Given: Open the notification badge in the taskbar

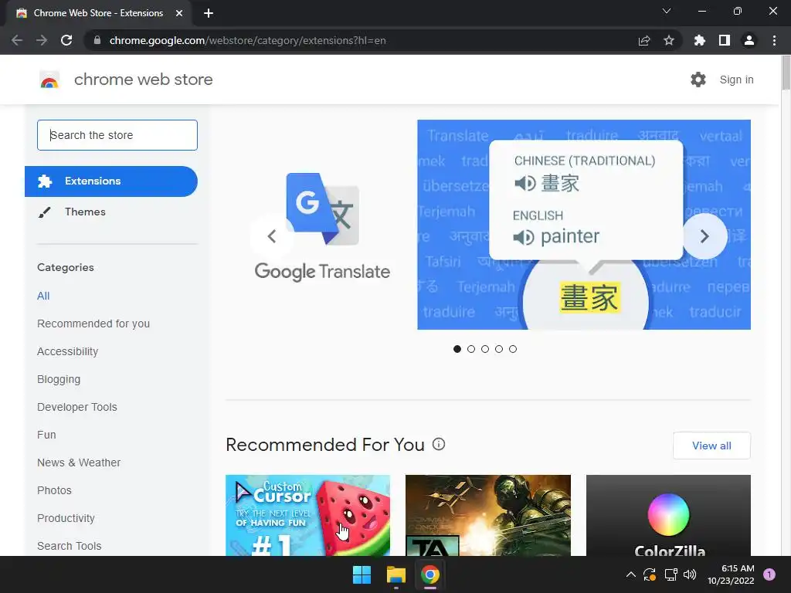Looking at the screenshot, I should click(769, 574).
